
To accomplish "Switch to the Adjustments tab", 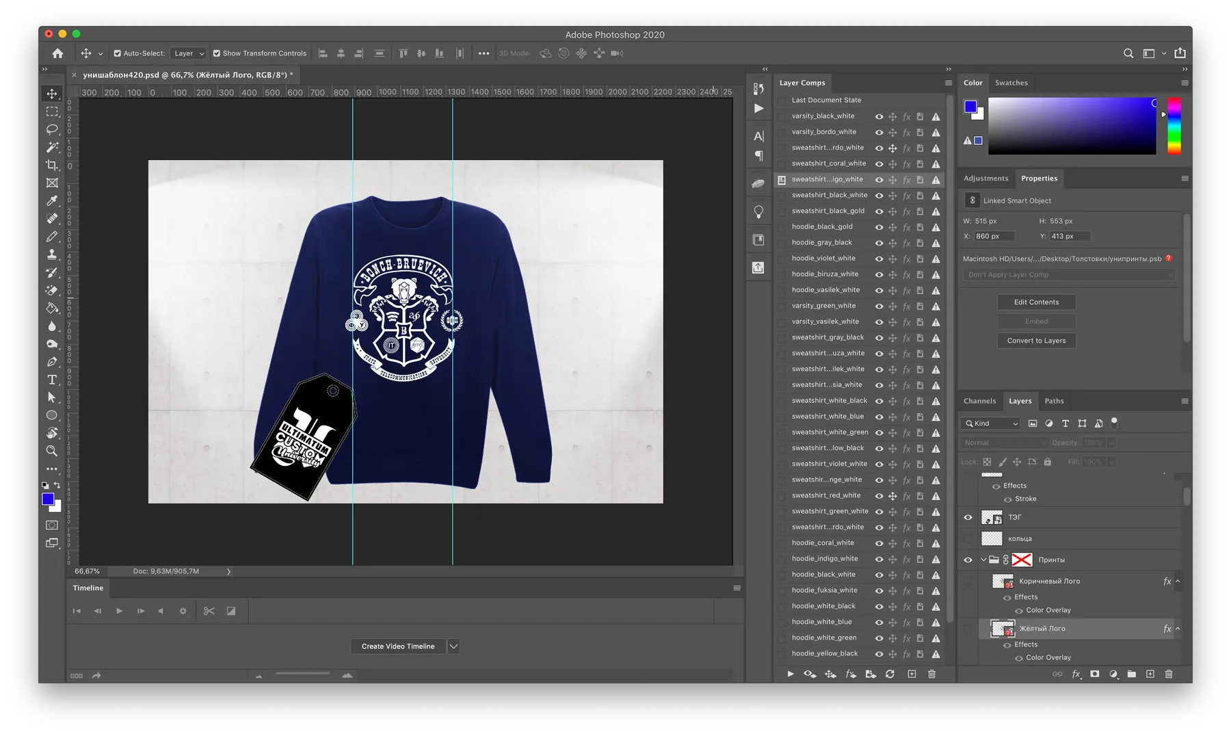I will 985,179.
